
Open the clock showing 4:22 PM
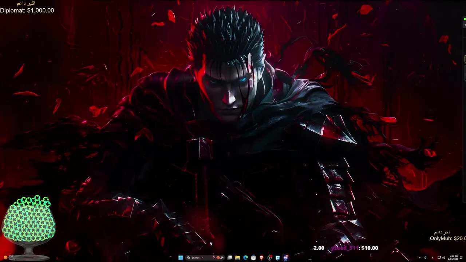pos(453,258)
